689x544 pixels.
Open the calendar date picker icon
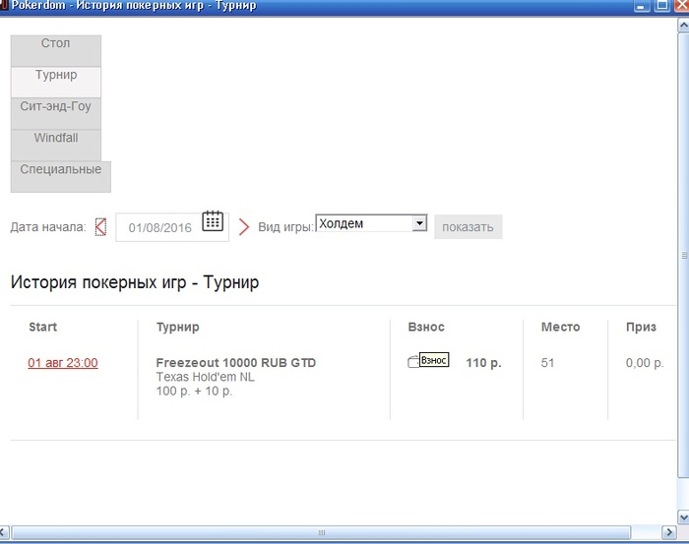pyautogui.click(x=213, y=221)
